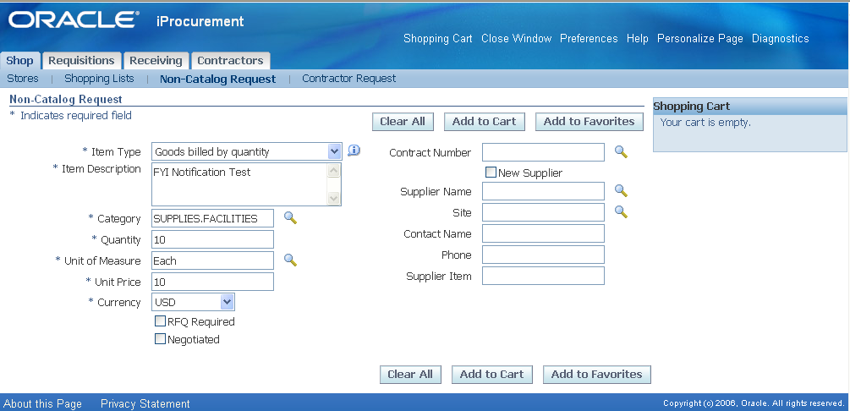Click Contract Number search magnifier

[x=621, y=152]
